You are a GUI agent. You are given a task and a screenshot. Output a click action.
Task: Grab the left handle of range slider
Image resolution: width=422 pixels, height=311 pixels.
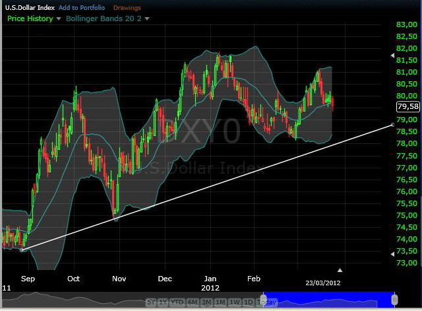pyautogui.click(x=264, y=299)
